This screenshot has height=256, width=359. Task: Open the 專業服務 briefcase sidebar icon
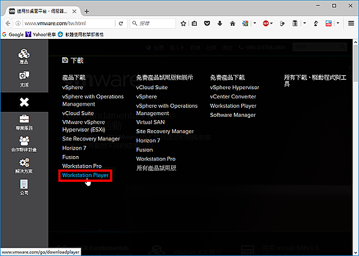[24, 123]
